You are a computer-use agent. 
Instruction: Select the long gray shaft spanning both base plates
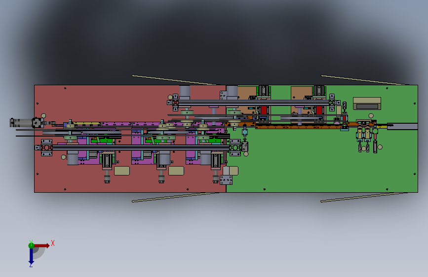tap(253, 103)
